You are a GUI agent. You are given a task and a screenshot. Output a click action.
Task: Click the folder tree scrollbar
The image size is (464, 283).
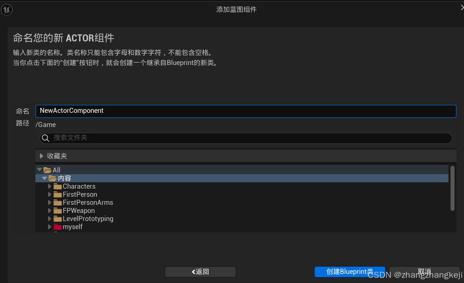[453, 188]
